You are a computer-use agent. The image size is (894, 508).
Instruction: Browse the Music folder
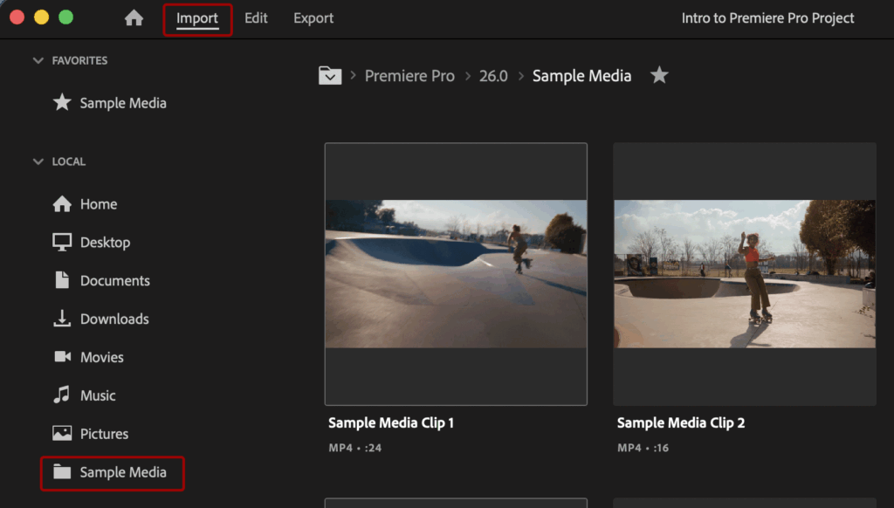[98, 395]
